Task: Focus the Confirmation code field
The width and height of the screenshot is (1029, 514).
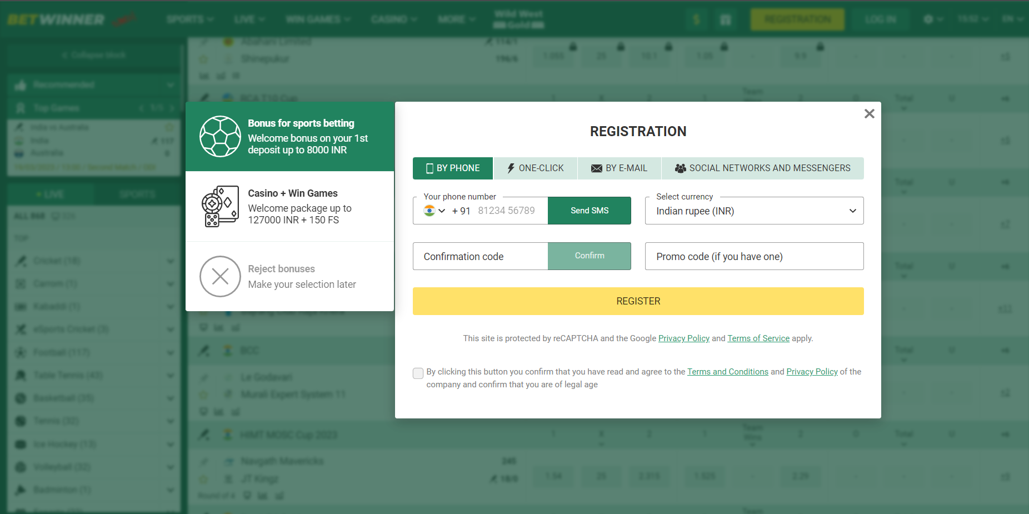Action: click(x=481, y=256)
